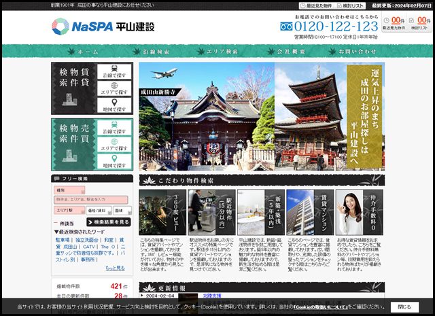This screenshot has width=435, height=316.
Task: Open the 新築・築浅(5年以内) feature card
Action: pyautogui.click(x=261, y=212)
